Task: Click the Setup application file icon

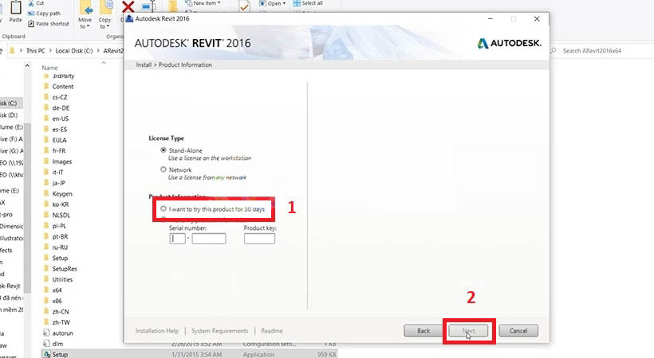Action: pos(47,355)
